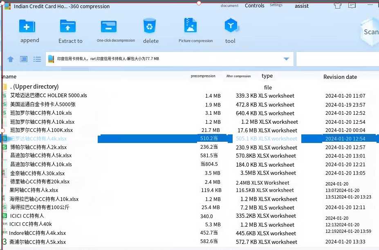Image resolution: width=379 pixels, height=250 pixels.
Task: Select file 班加罗尔轴CC持有人10k.xlsx
Action: tap(42, 122)
